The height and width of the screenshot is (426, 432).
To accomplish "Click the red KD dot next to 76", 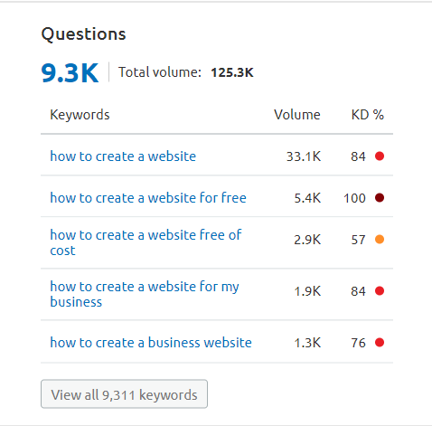I will 380,343.
